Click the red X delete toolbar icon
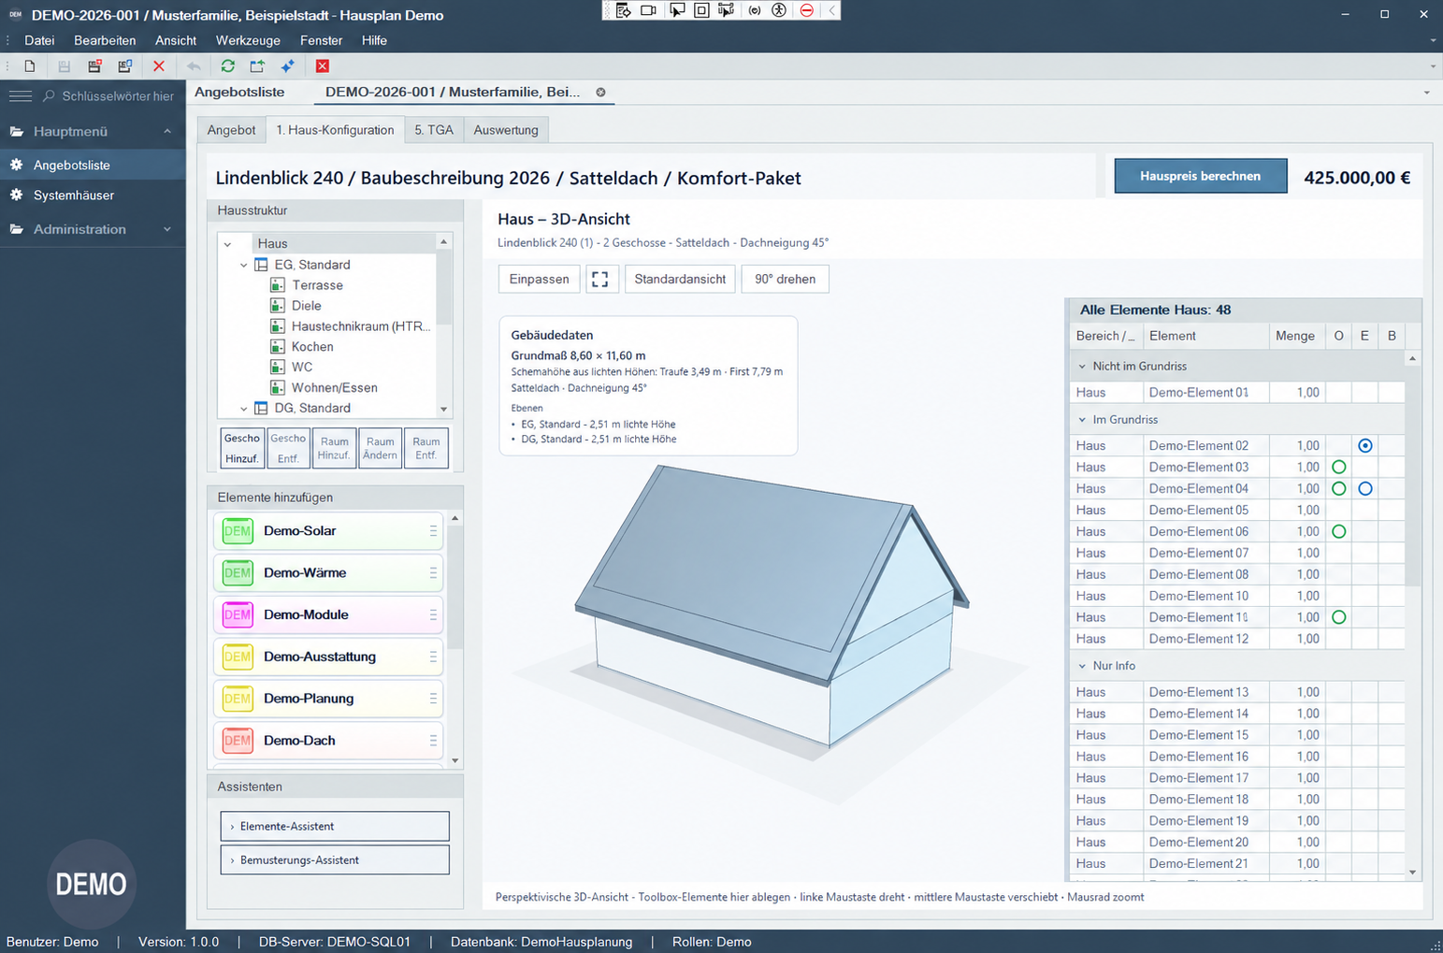 pos(159,66)
